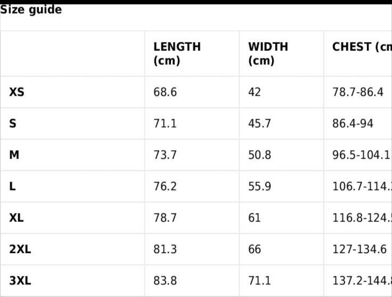Pick the 2XL size row label

(x=20, y=249)
